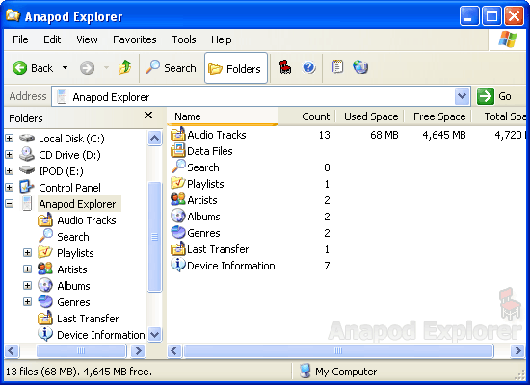
Task: Open the blue question mark help icon
Action: click(309, 67)
